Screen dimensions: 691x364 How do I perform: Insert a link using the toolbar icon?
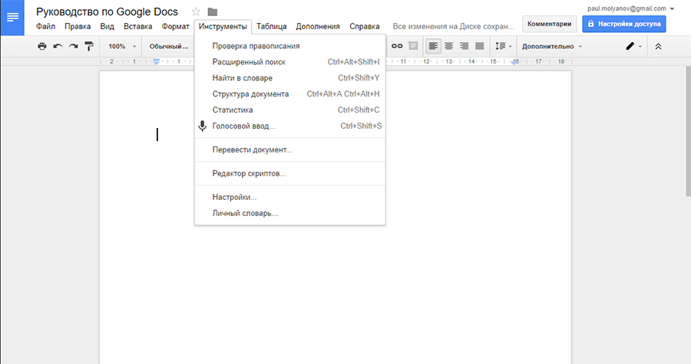(x=397, y=46)
